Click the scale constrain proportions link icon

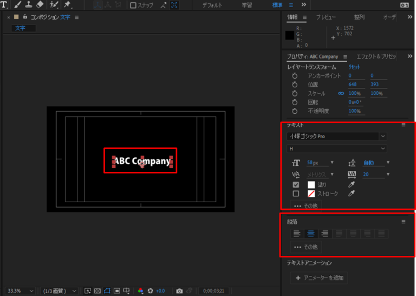pyautogui.click(x=341, y=93)
